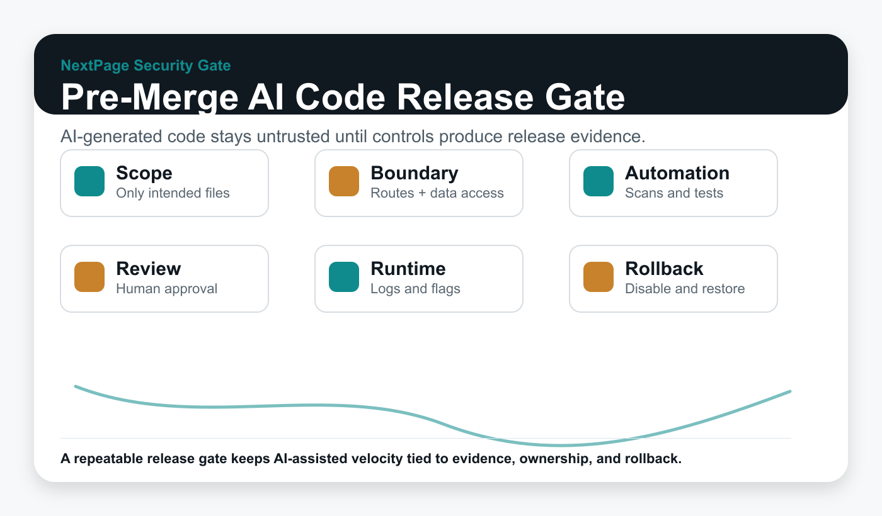Viewport: 882px width, 516px height.
Task: Select the Runtime card heading
Action: click(x=408, y=269)
